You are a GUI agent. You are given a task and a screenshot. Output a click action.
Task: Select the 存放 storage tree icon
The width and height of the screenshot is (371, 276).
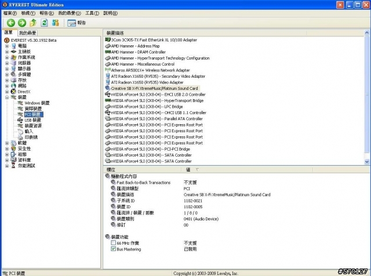click(x=13, y=80)
